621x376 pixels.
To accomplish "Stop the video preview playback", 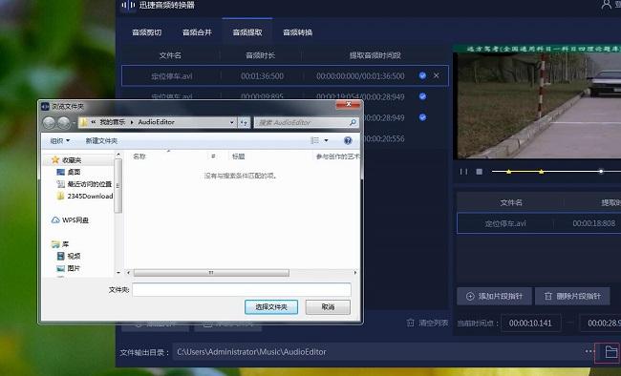I will (x=480, y=172).
